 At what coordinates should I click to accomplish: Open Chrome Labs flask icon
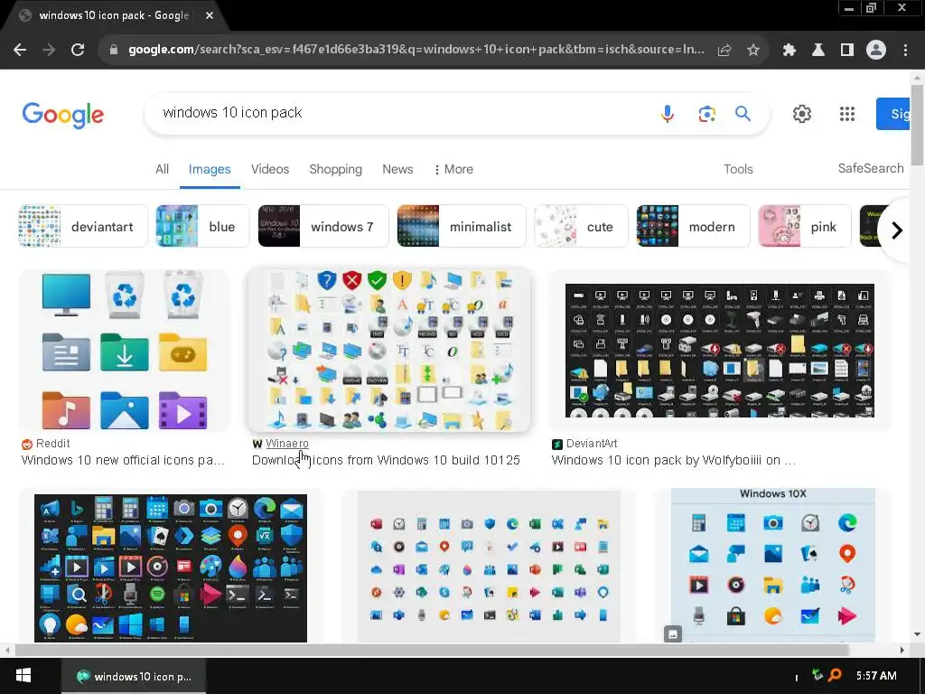818,51
